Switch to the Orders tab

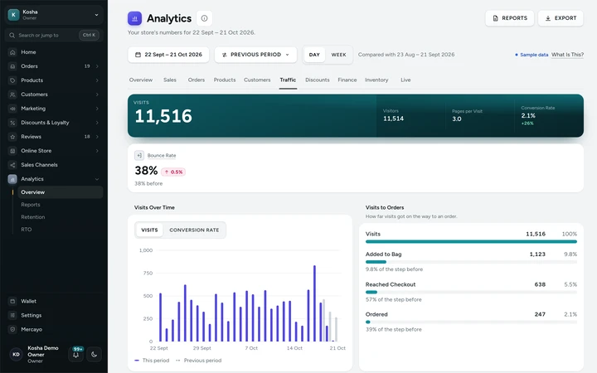(197, 80)
